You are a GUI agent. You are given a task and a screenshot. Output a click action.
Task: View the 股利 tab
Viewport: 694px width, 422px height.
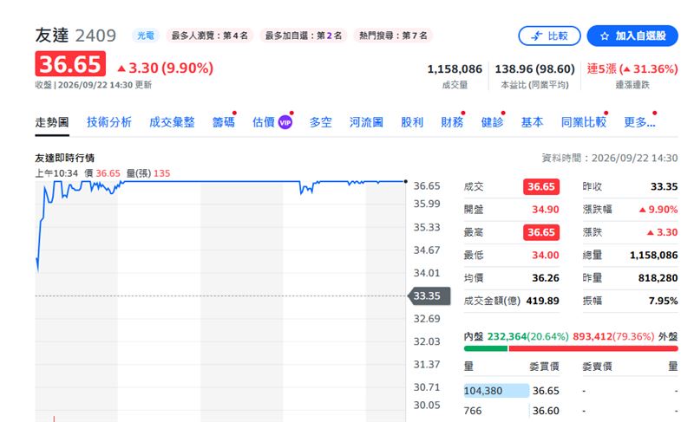coord(412,122)
